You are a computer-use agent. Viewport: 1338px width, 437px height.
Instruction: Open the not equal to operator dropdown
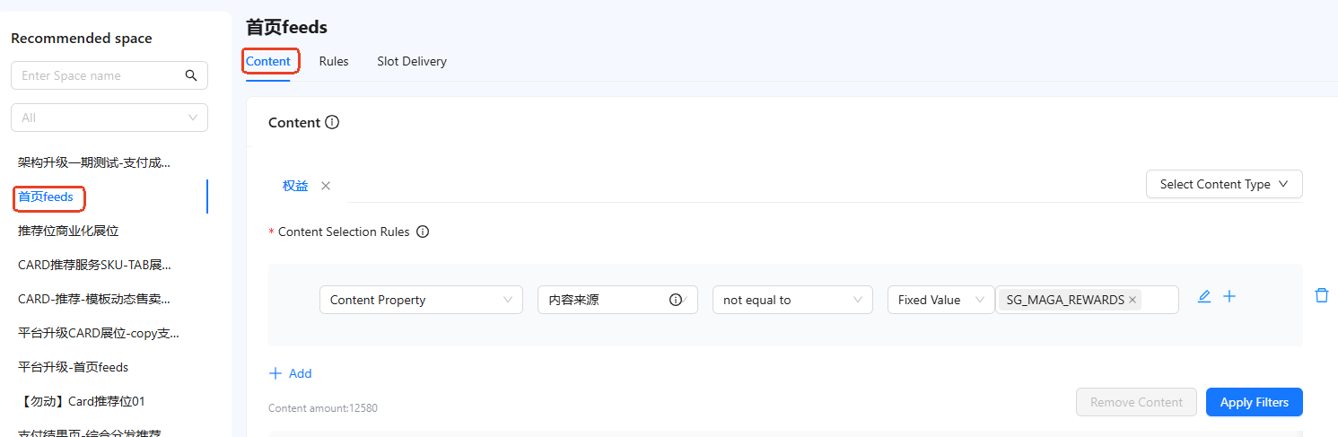pyautogui.click(x=792, y=300)
